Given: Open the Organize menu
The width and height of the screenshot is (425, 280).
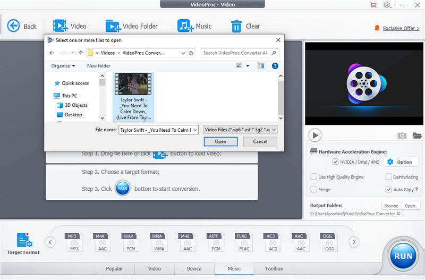Looking at the screenshot, I should [x=63, y=66].
